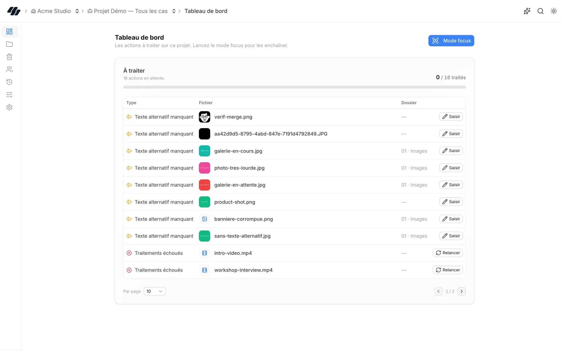
Task: Click the Acme Studio breadcrumb
Action: pyautogui.click(x=51, y=11)
